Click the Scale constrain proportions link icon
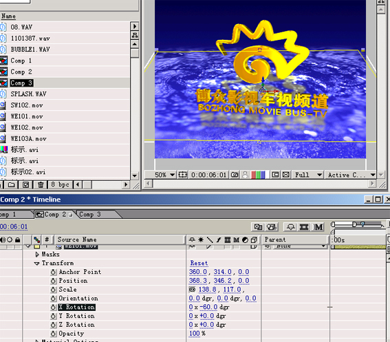390x342 pixels. (x=192, y=290)
